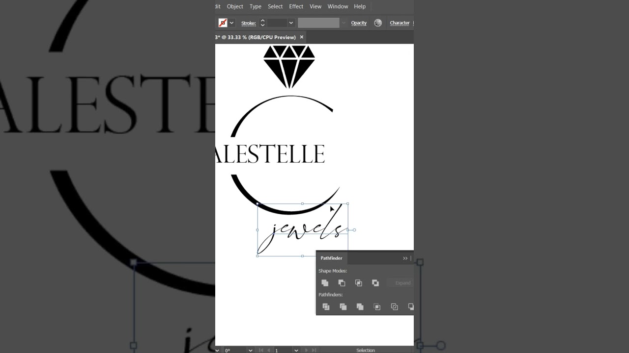Screen dimensions: 629x353
Task: Click the Shape Modes label
Action: coord(333,271)
